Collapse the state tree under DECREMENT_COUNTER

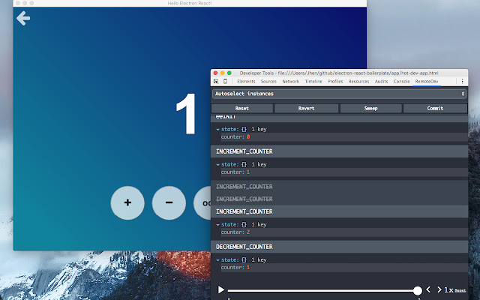[218, 259]
